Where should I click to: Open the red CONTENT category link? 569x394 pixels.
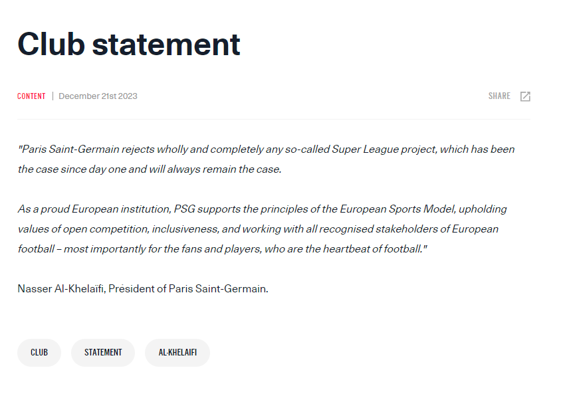point(31,96)
